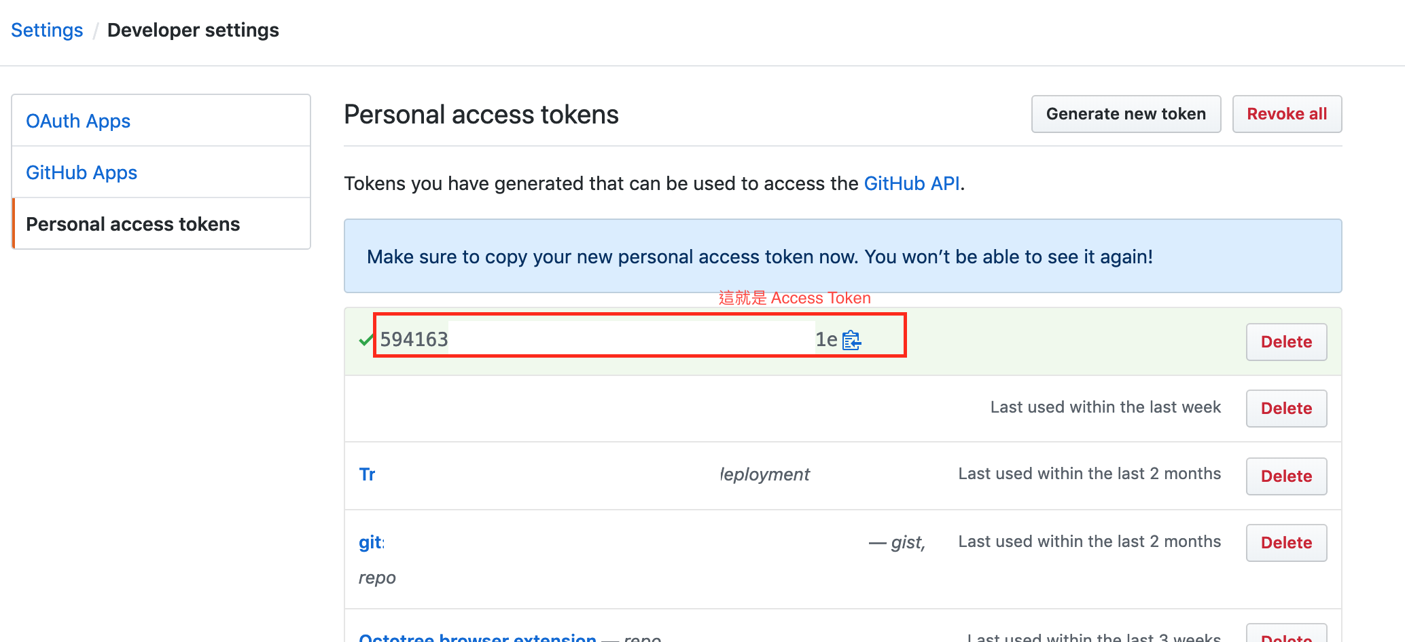Open the GitHub Apps section
The width and height of the screenshot is (1405, 642).
82,172
